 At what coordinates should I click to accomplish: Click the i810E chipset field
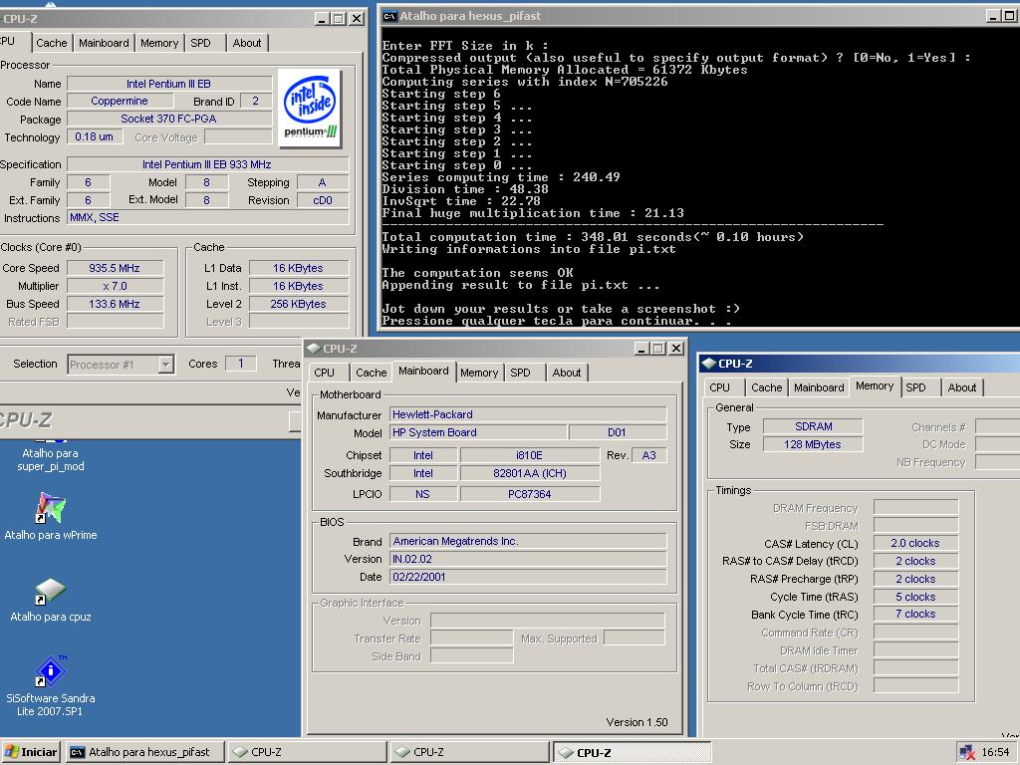(530, 455)
